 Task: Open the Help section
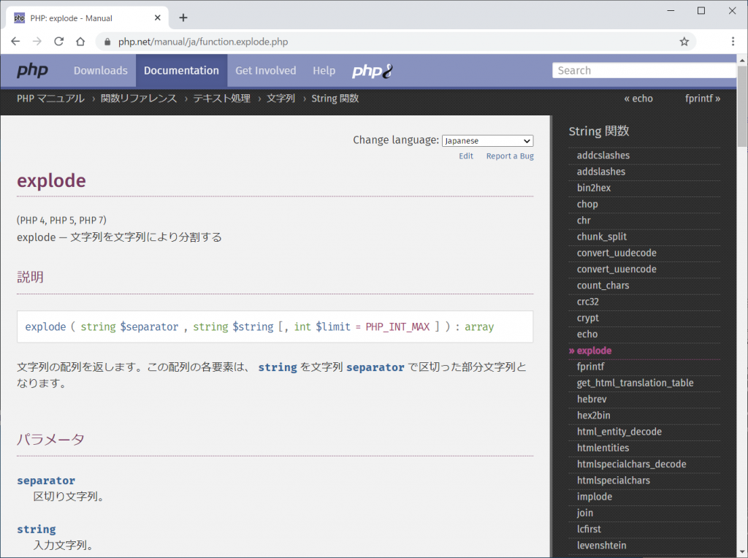point(324,70)
